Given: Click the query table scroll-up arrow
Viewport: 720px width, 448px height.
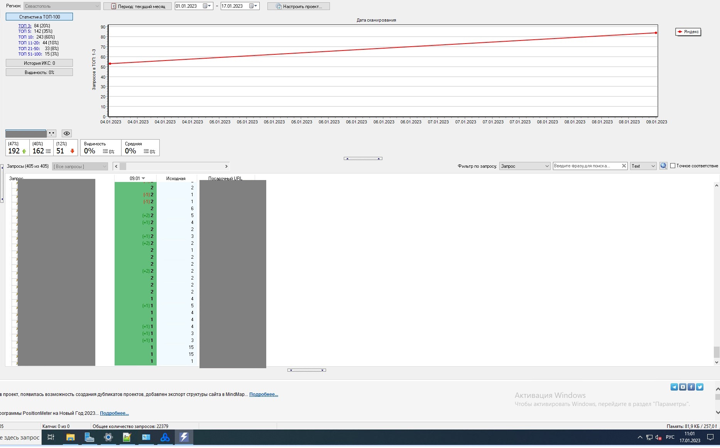Looking at the screenshot, I should tap(717, 185).
